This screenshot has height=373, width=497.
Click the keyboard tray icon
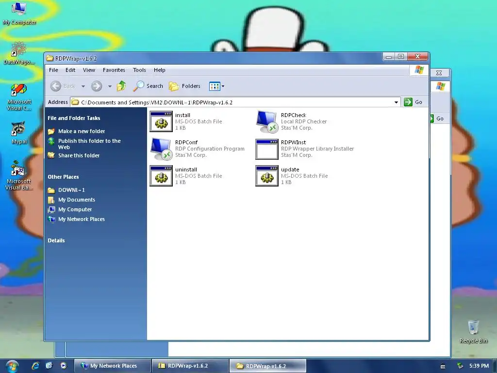[443, 366]
